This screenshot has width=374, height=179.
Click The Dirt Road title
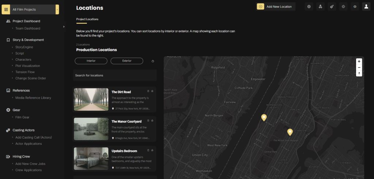pyautogui.click(x=121, y=92)
